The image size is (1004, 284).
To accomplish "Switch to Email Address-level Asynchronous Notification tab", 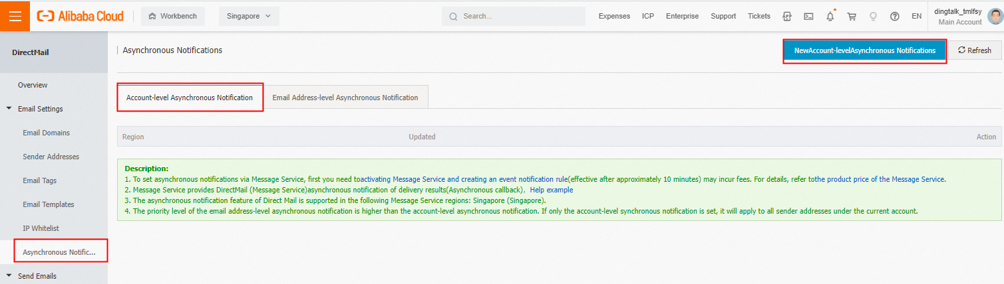I will [x=345, y=98].
